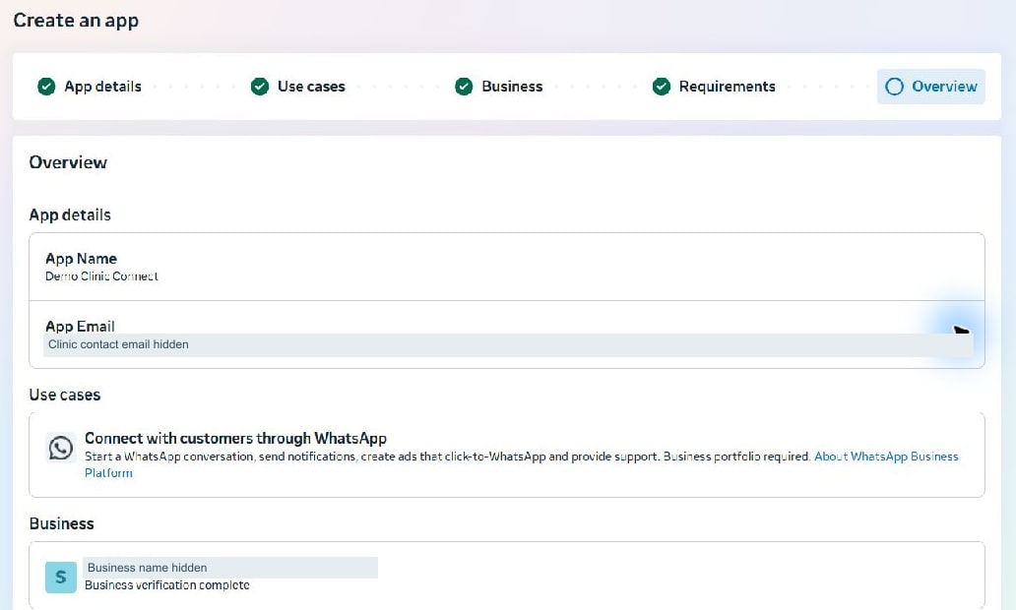The image size is (1016, 610).
Task: Click the 'Create an app' page title
Action: [x=76, y=20]
